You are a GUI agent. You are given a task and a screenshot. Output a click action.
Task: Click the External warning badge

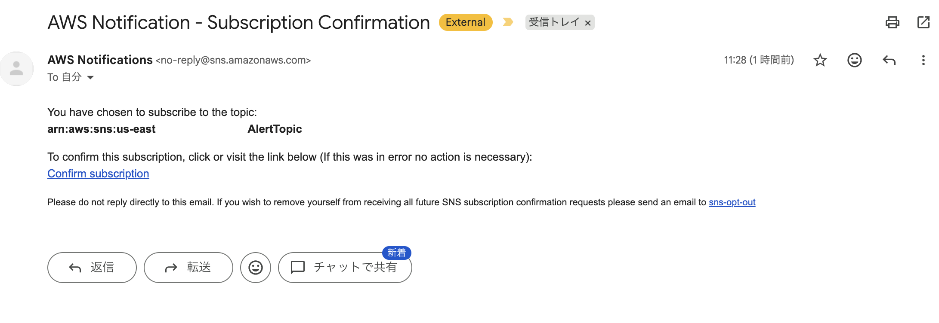point(465,22)
